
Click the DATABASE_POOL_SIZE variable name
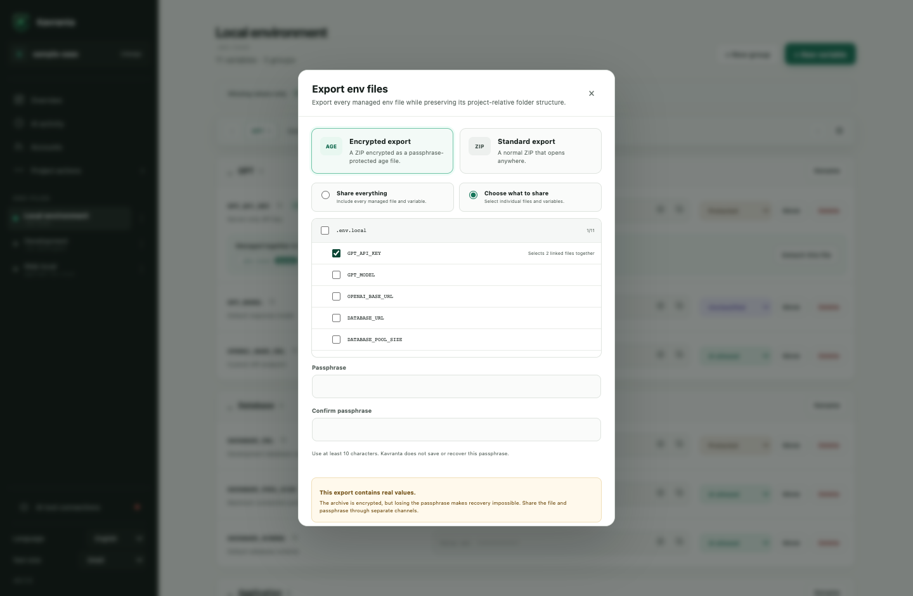[x=375, y=340]
